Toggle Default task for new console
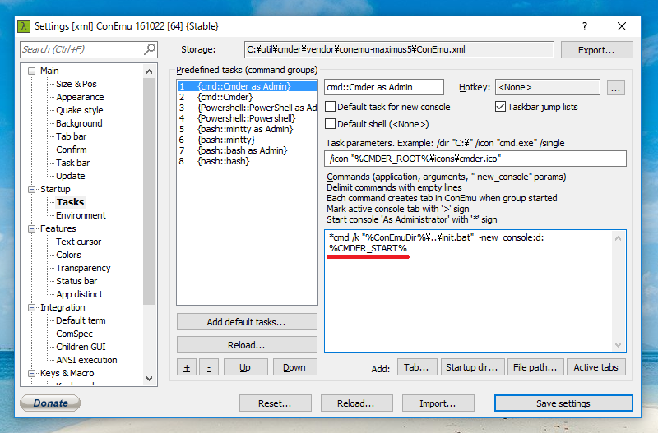658x433 pixels. [331, 107]
